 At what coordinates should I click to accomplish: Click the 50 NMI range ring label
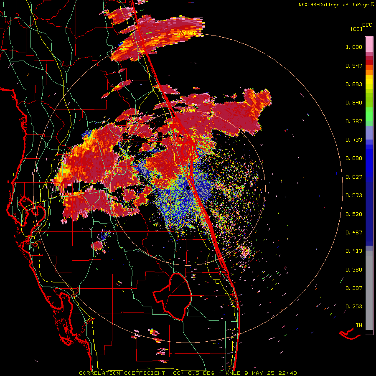(x=188, y=111)
